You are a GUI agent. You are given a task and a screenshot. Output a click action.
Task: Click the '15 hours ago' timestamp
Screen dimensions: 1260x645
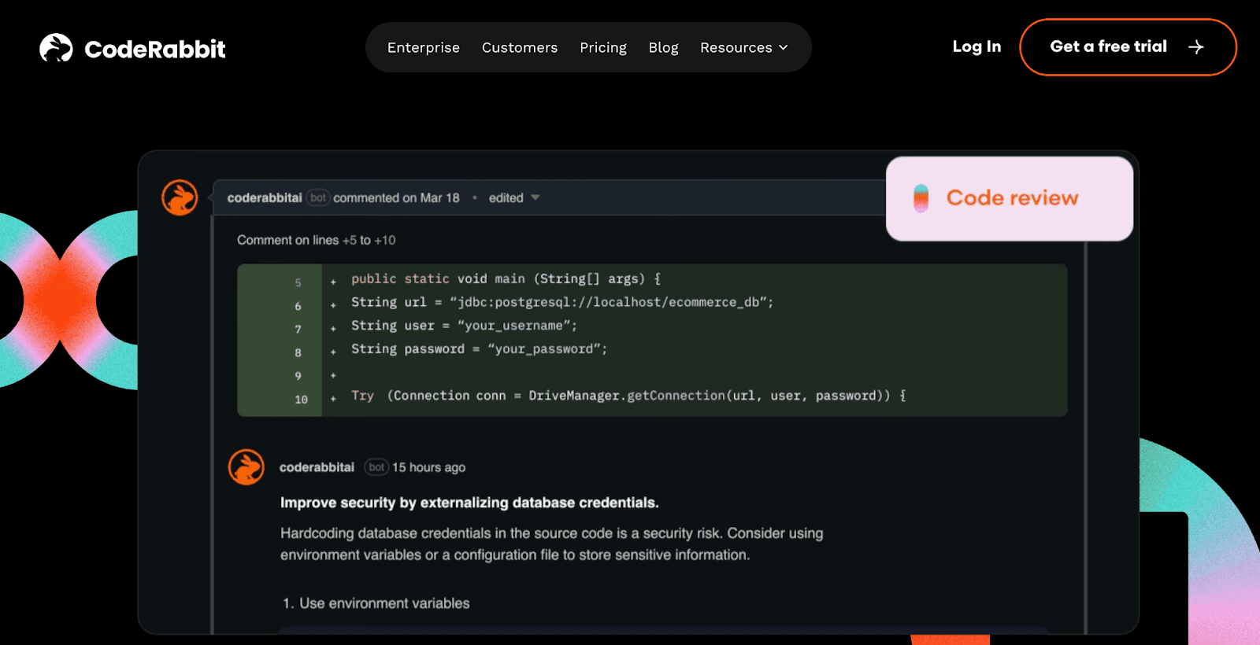coord(429,467)
